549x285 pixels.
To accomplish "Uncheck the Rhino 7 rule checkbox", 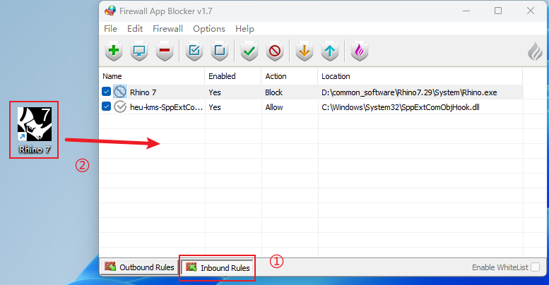I will point(107,92).
